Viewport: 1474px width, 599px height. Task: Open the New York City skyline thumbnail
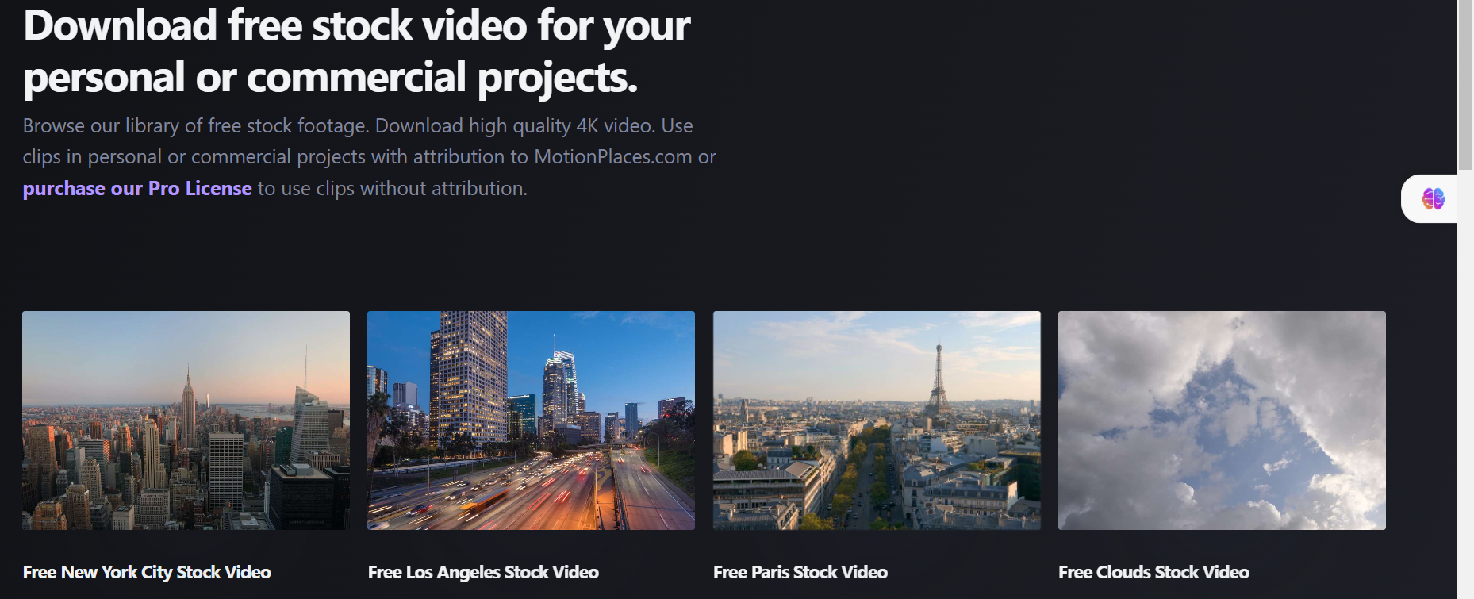click(186, 420)
